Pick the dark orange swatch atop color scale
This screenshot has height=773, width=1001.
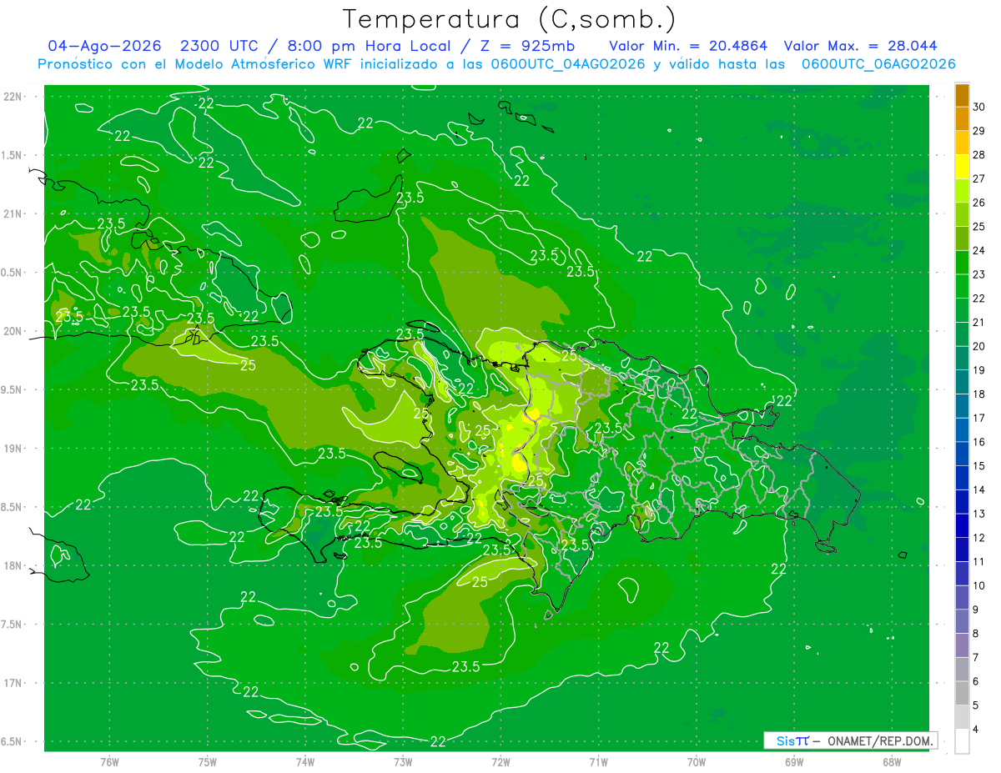(x=962, y=95)
